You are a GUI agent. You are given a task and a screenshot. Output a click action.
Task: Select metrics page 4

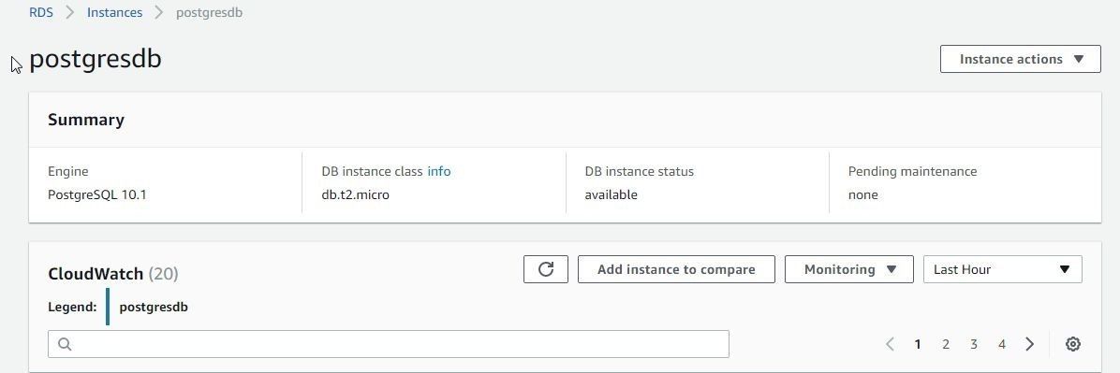point(1001,344)
